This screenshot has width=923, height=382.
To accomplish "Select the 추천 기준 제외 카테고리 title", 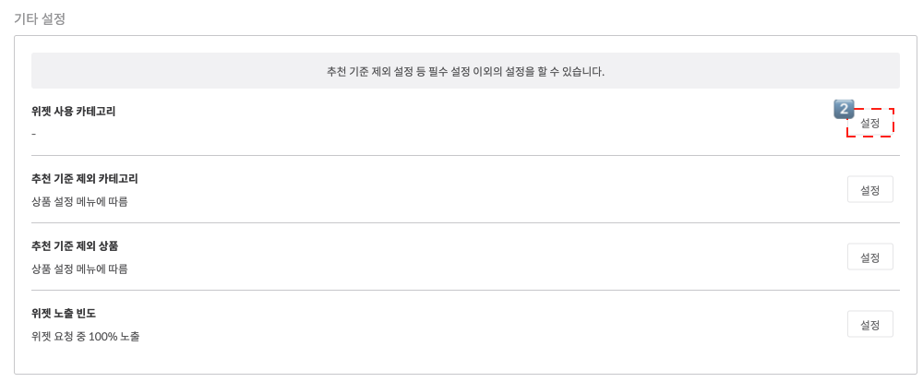I will coord(84,179).
